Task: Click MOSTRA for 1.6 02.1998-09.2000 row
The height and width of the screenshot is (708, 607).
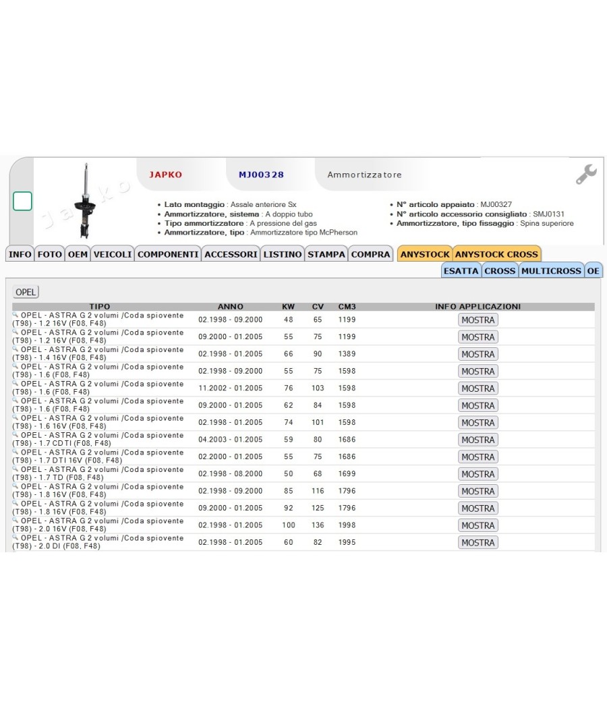Action: [478, 371]
